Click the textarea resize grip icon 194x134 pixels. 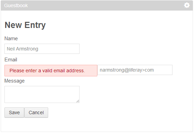[78, 101]
